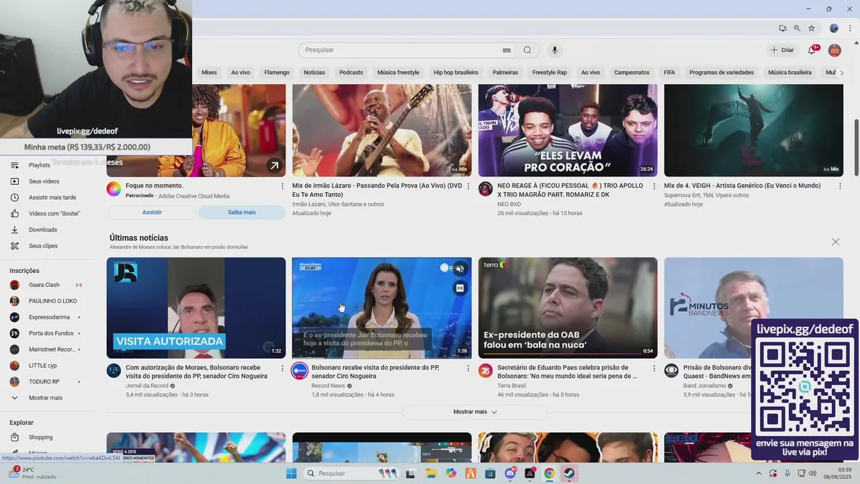
Task: Open more options for NEO REAGE video
Action: pyautogui.click(x=654, y=186)
